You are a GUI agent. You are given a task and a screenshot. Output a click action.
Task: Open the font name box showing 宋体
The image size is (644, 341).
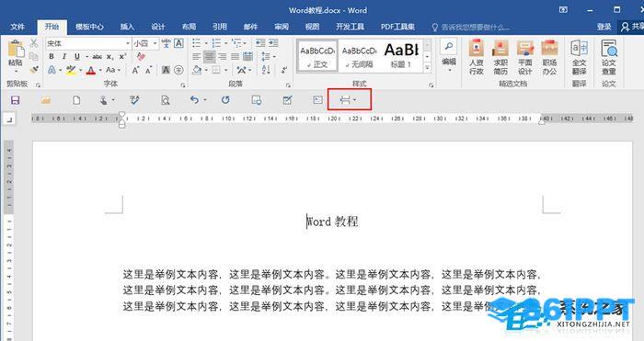pos(87,43)
